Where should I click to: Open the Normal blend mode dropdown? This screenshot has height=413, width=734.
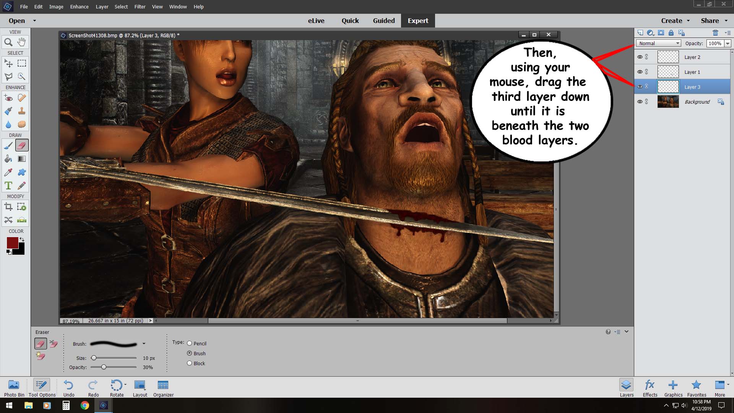tap(659, 43)
